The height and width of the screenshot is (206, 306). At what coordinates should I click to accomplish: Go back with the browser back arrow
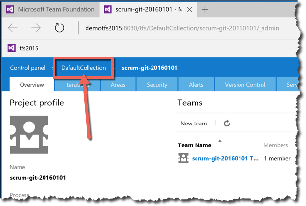point(13,28)
